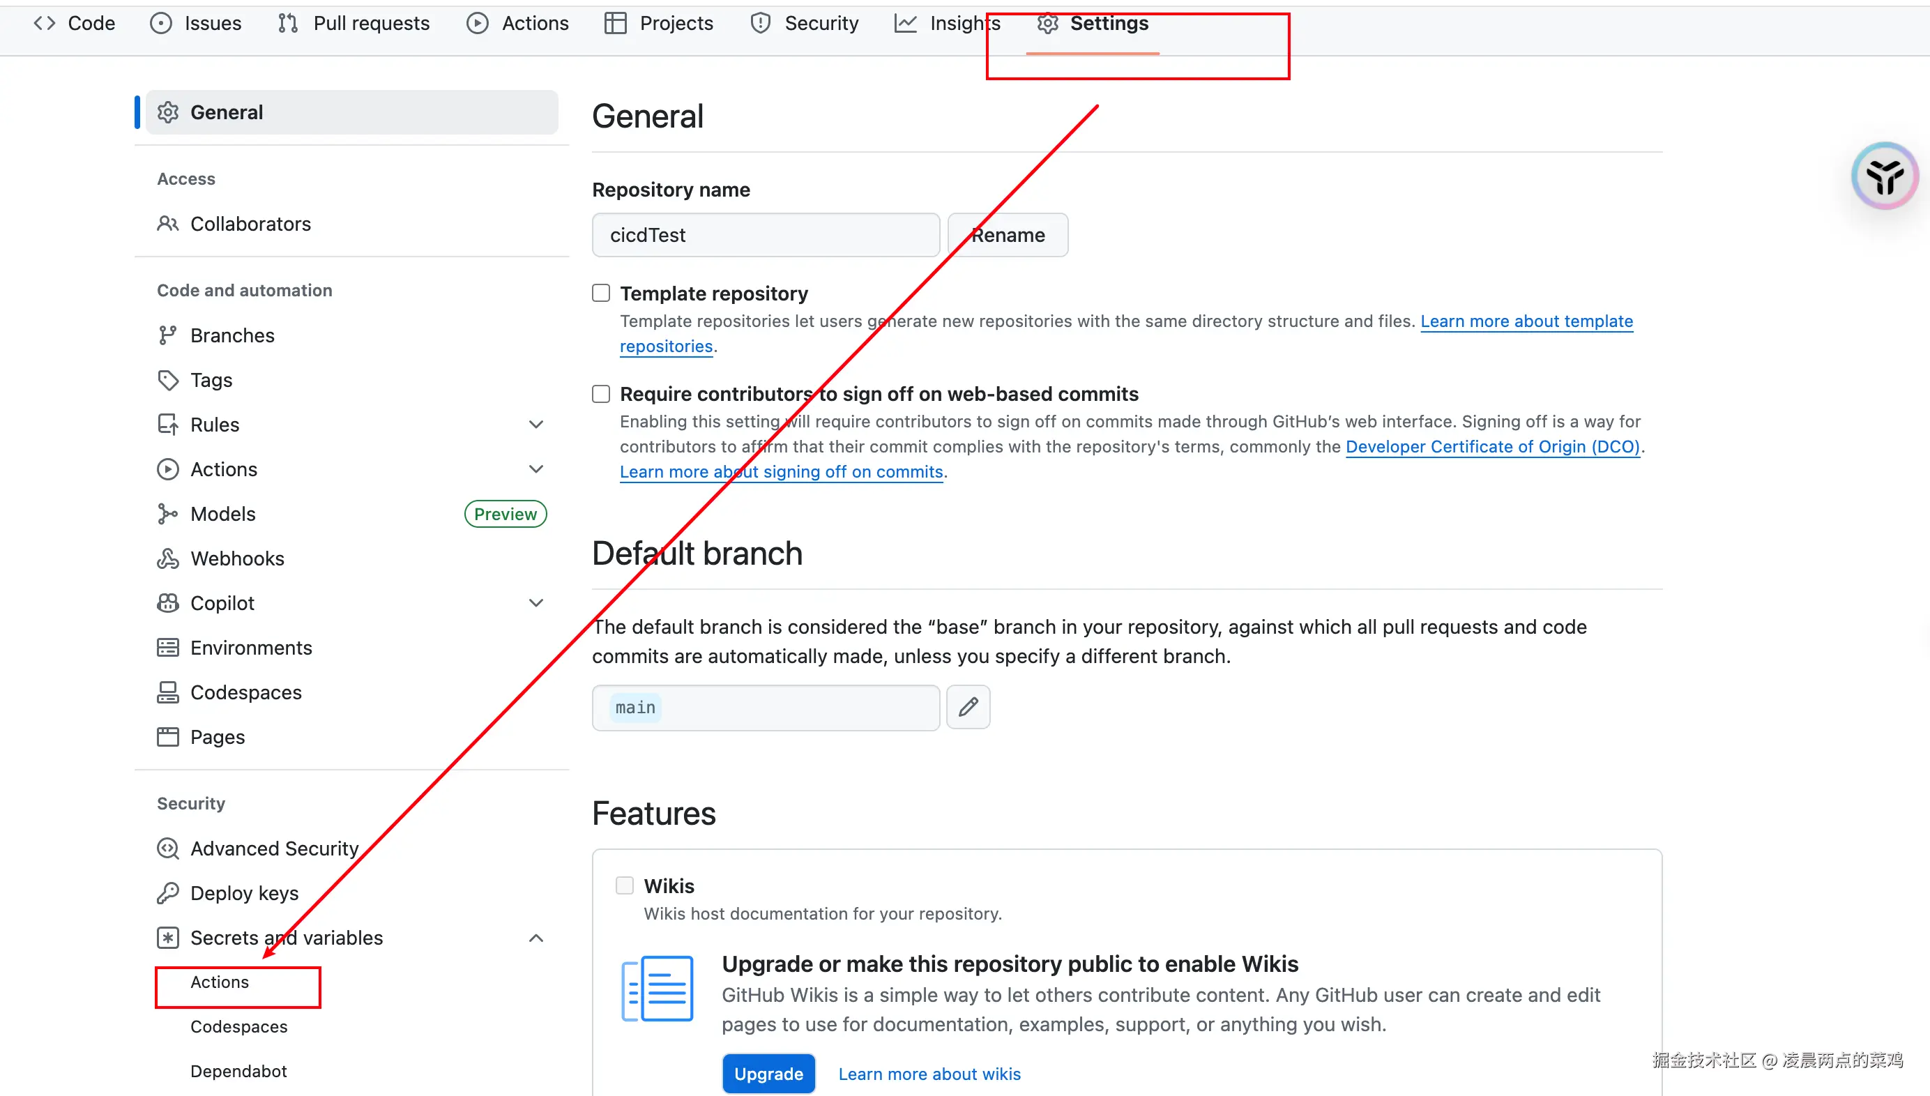Image resolution: width=1930 pixels, height=1096 pixels.
Task: Click the Rename button
Action: 1007,235
